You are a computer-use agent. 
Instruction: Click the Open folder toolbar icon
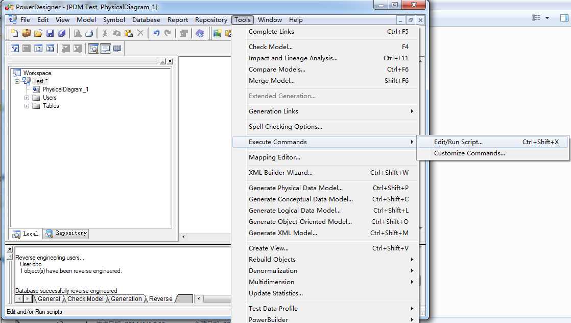click(38, 34)
